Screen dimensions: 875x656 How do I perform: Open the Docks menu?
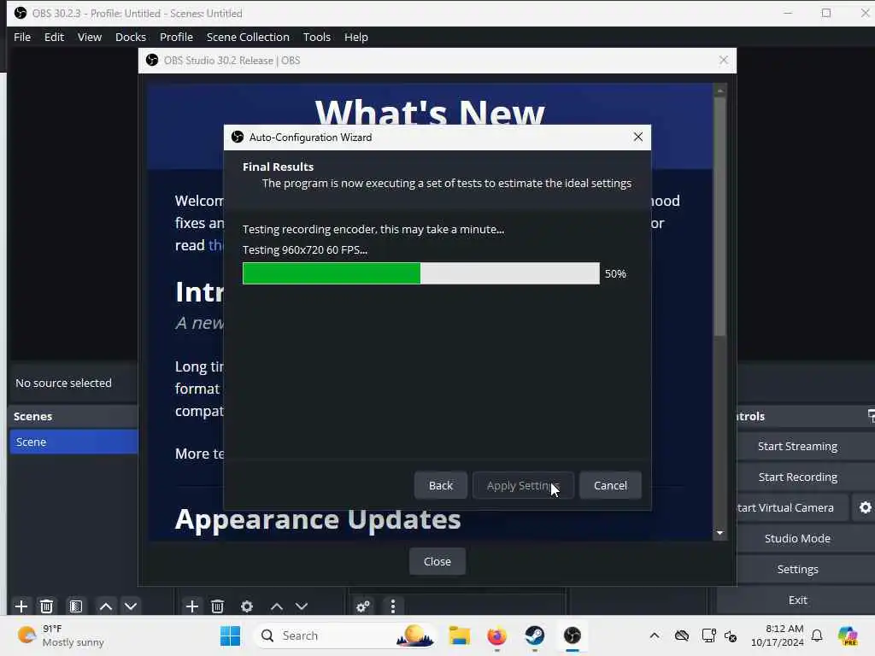(x=131, y=37)
